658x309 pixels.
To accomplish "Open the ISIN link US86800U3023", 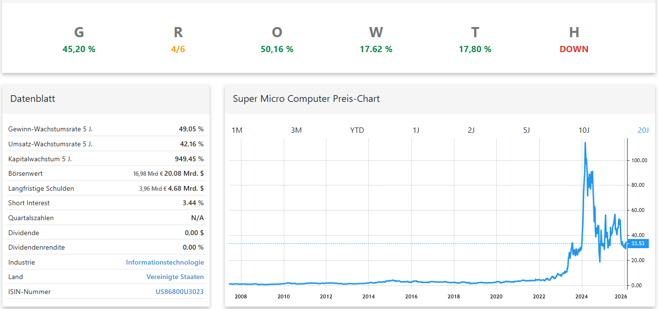I will 179,292.
